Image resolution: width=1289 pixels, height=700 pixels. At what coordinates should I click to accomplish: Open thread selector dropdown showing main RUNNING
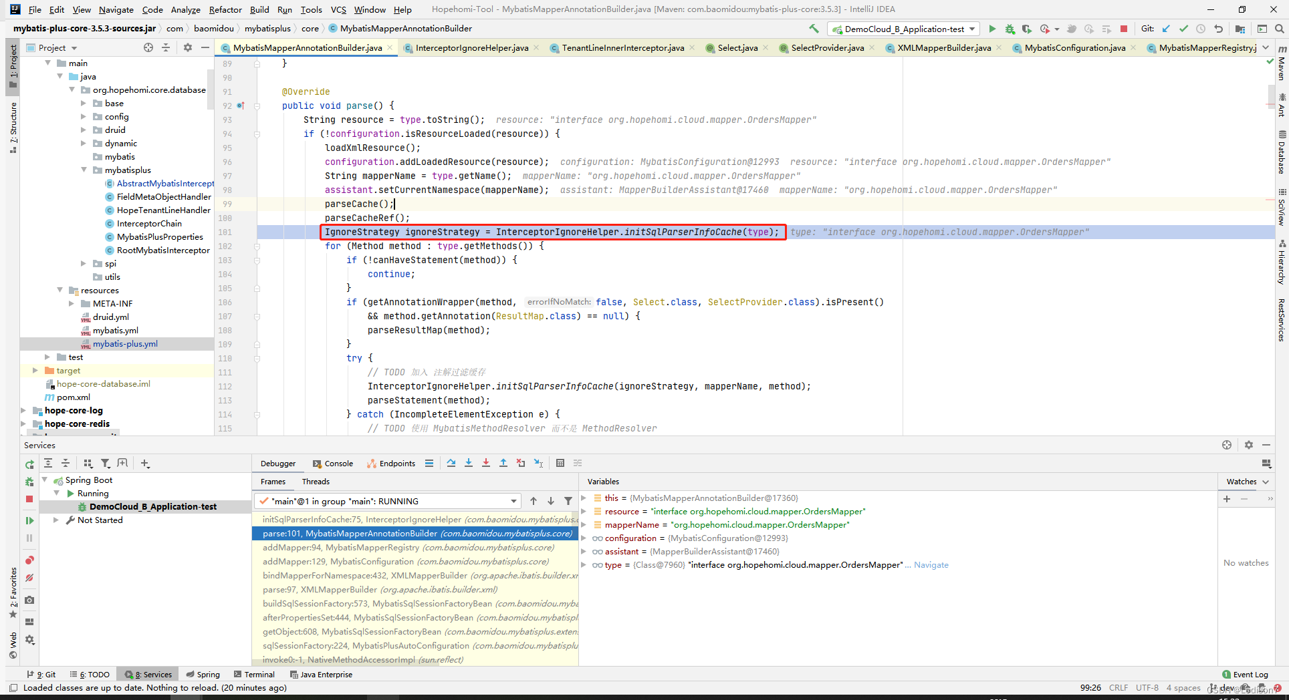tap(386, 501)
